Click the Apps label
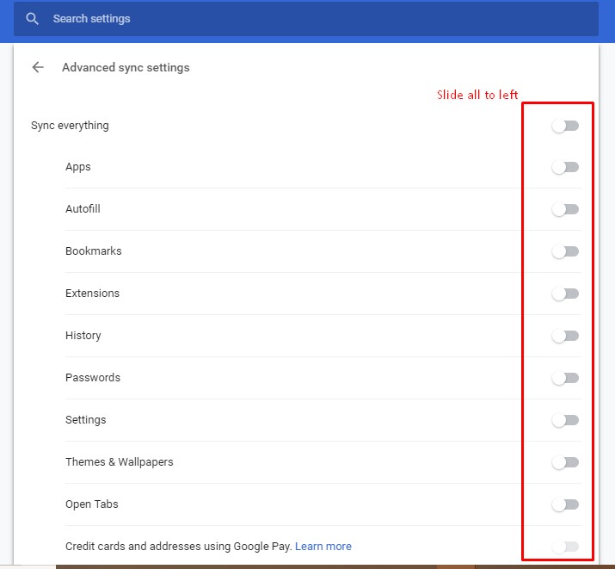 coord(78,167)
